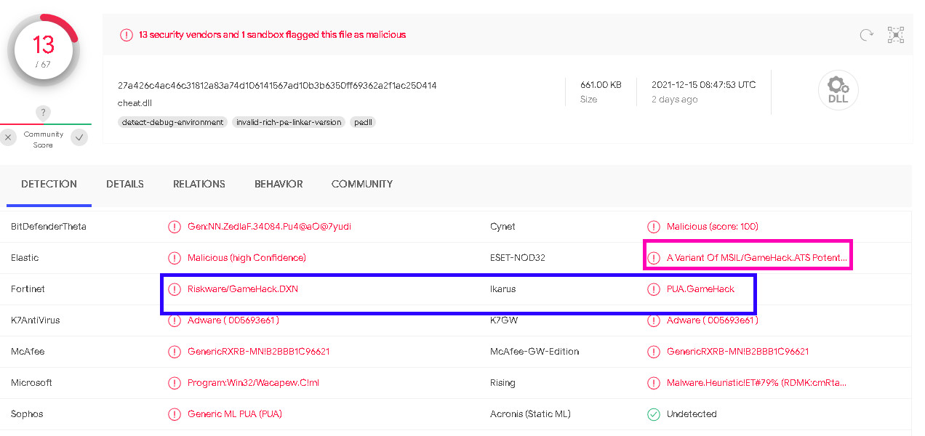Click the Fortinet row warning icon
The width and height of the screenshot is (925, 436).
click(175, 289)
